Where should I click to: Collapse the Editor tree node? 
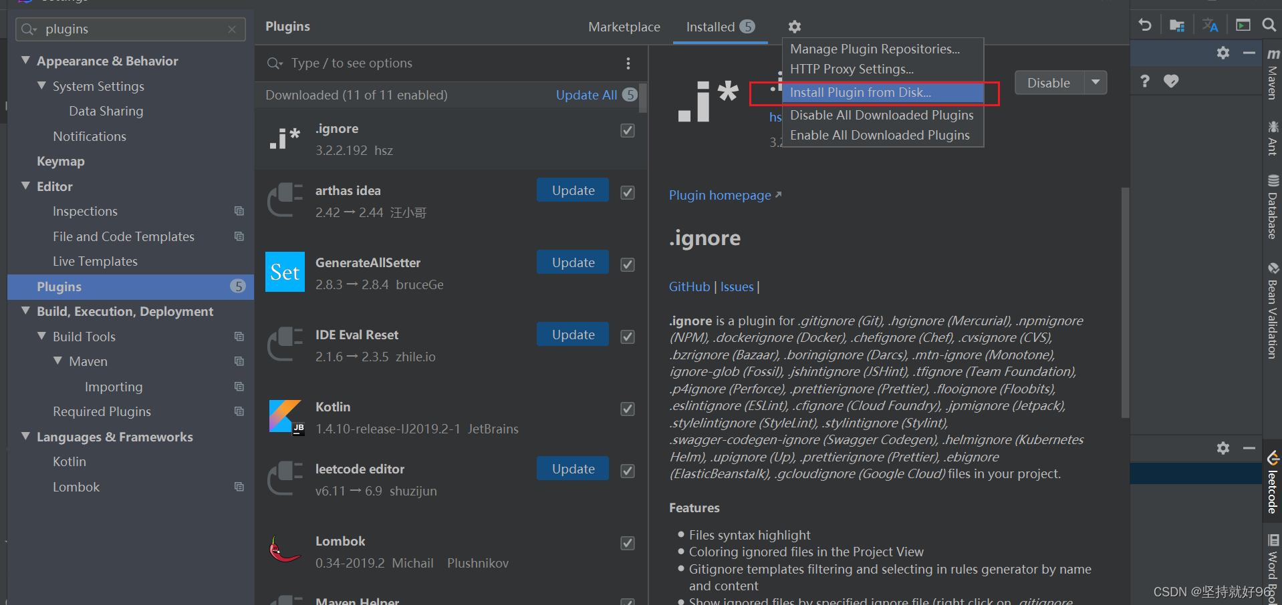pos(25,186)
